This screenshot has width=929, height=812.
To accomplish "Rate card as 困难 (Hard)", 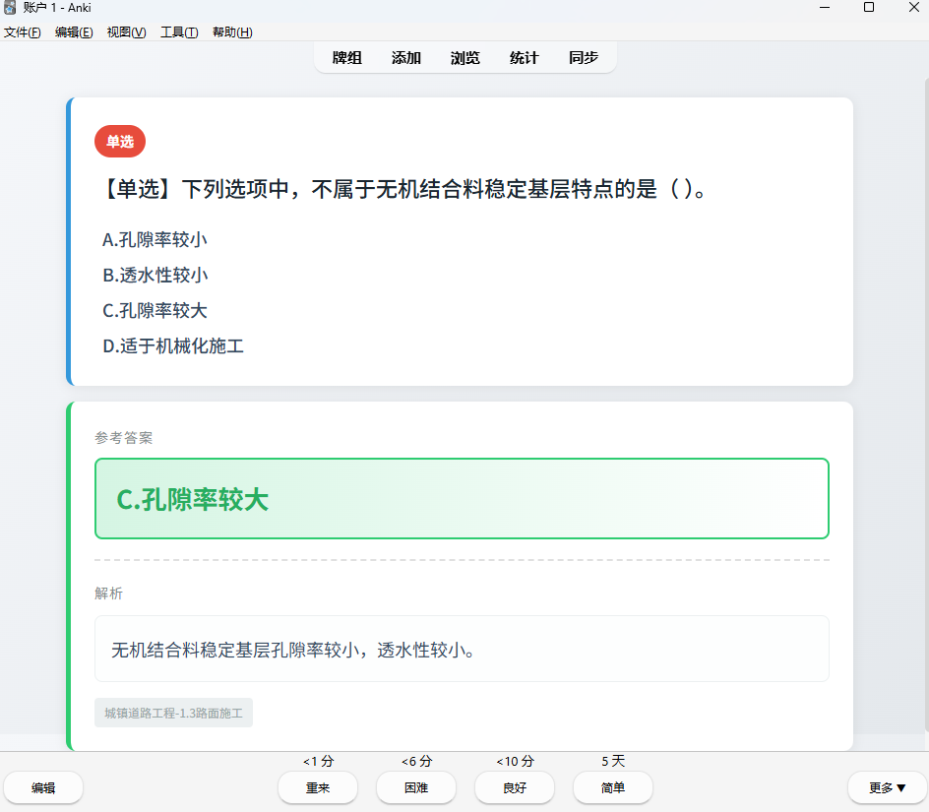I will point(416,787).
